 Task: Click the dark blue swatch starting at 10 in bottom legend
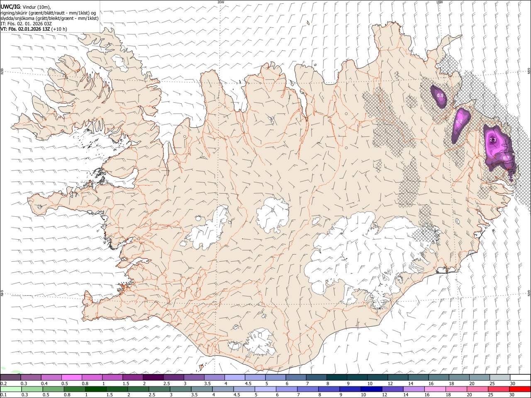coord(371,389)
